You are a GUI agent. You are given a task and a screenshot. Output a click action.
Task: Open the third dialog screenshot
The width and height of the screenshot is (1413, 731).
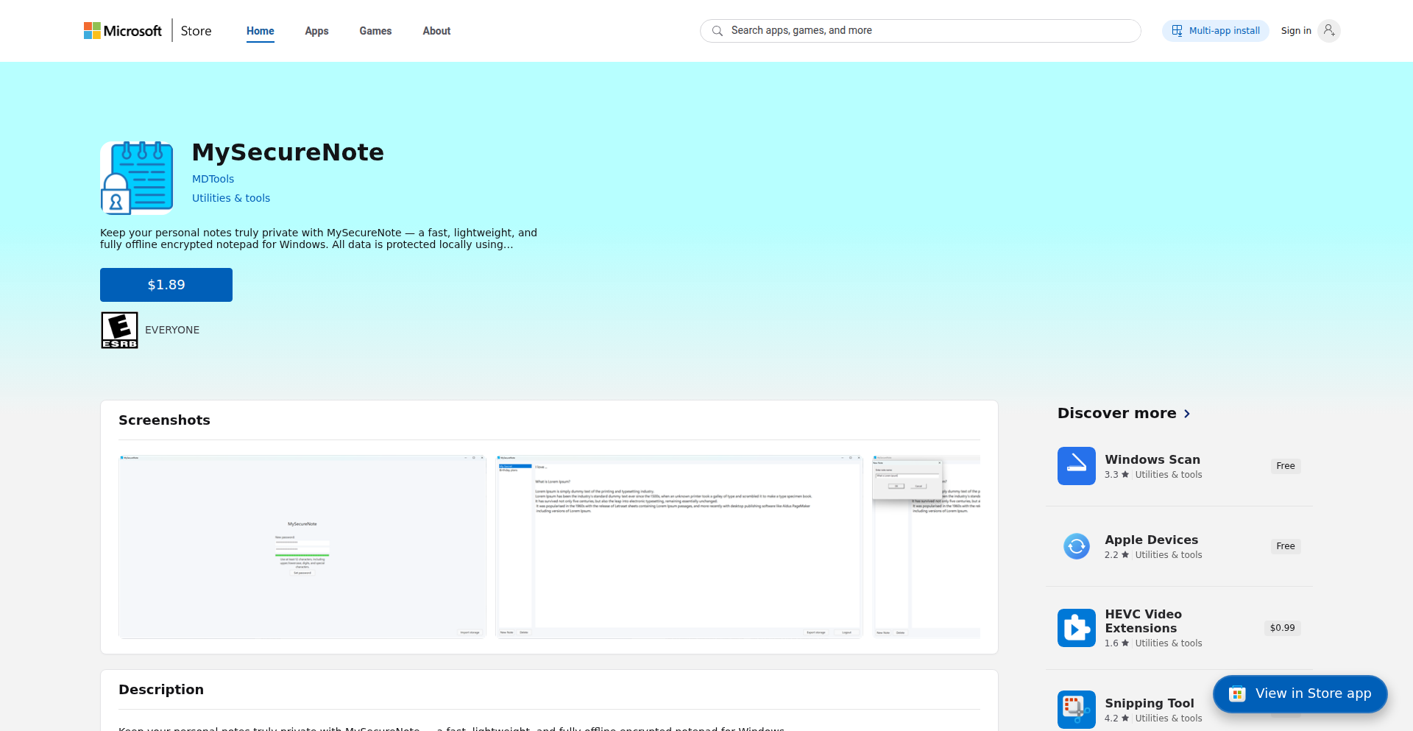pos(926,546)
